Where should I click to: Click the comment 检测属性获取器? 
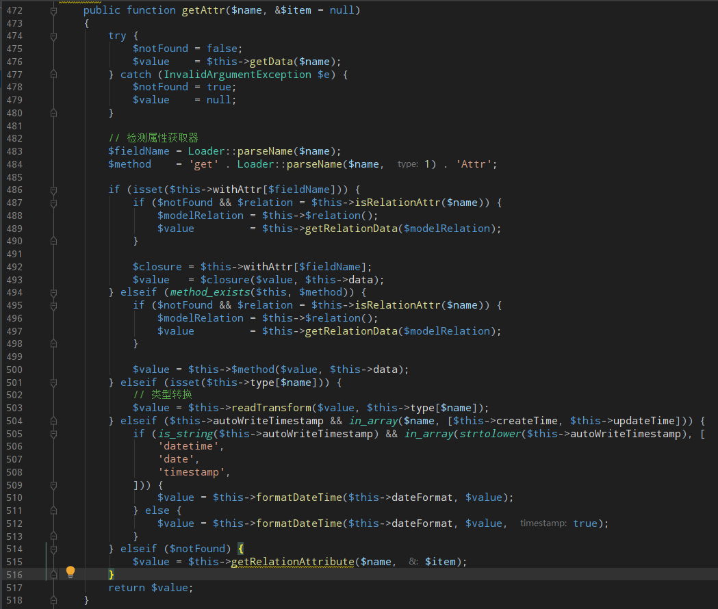[153, 138]
